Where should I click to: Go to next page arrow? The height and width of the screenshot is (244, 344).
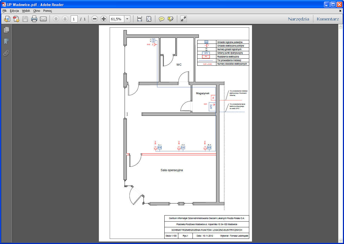(65, 19)
